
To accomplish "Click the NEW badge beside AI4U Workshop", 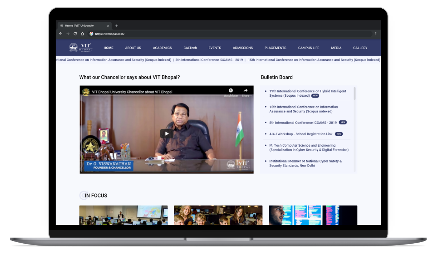I will click(x=339, y=134).
